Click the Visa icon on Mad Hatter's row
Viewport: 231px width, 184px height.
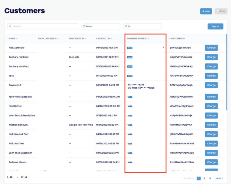(130, 106)
